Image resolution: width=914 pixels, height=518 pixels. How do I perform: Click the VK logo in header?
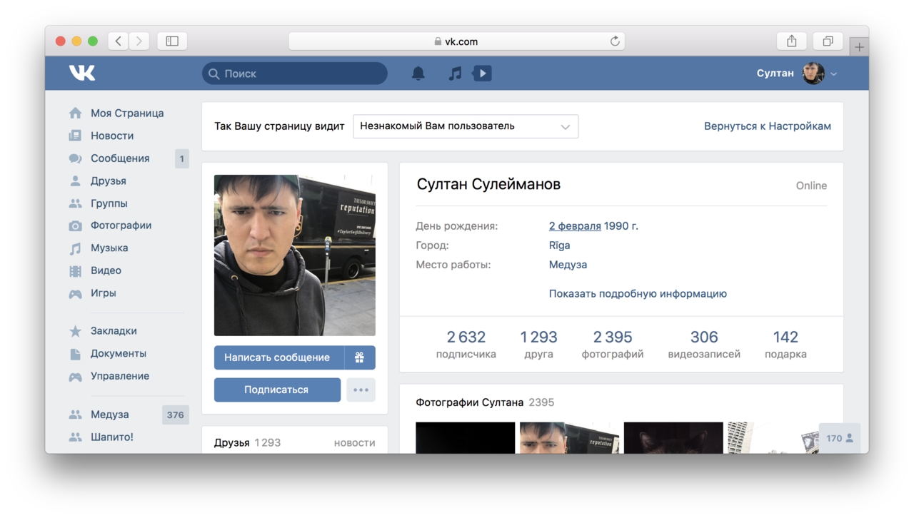[82, 73]
